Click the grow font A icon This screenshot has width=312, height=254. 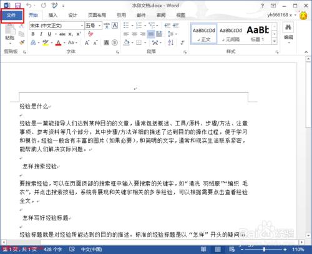click(x=87, y=43)
